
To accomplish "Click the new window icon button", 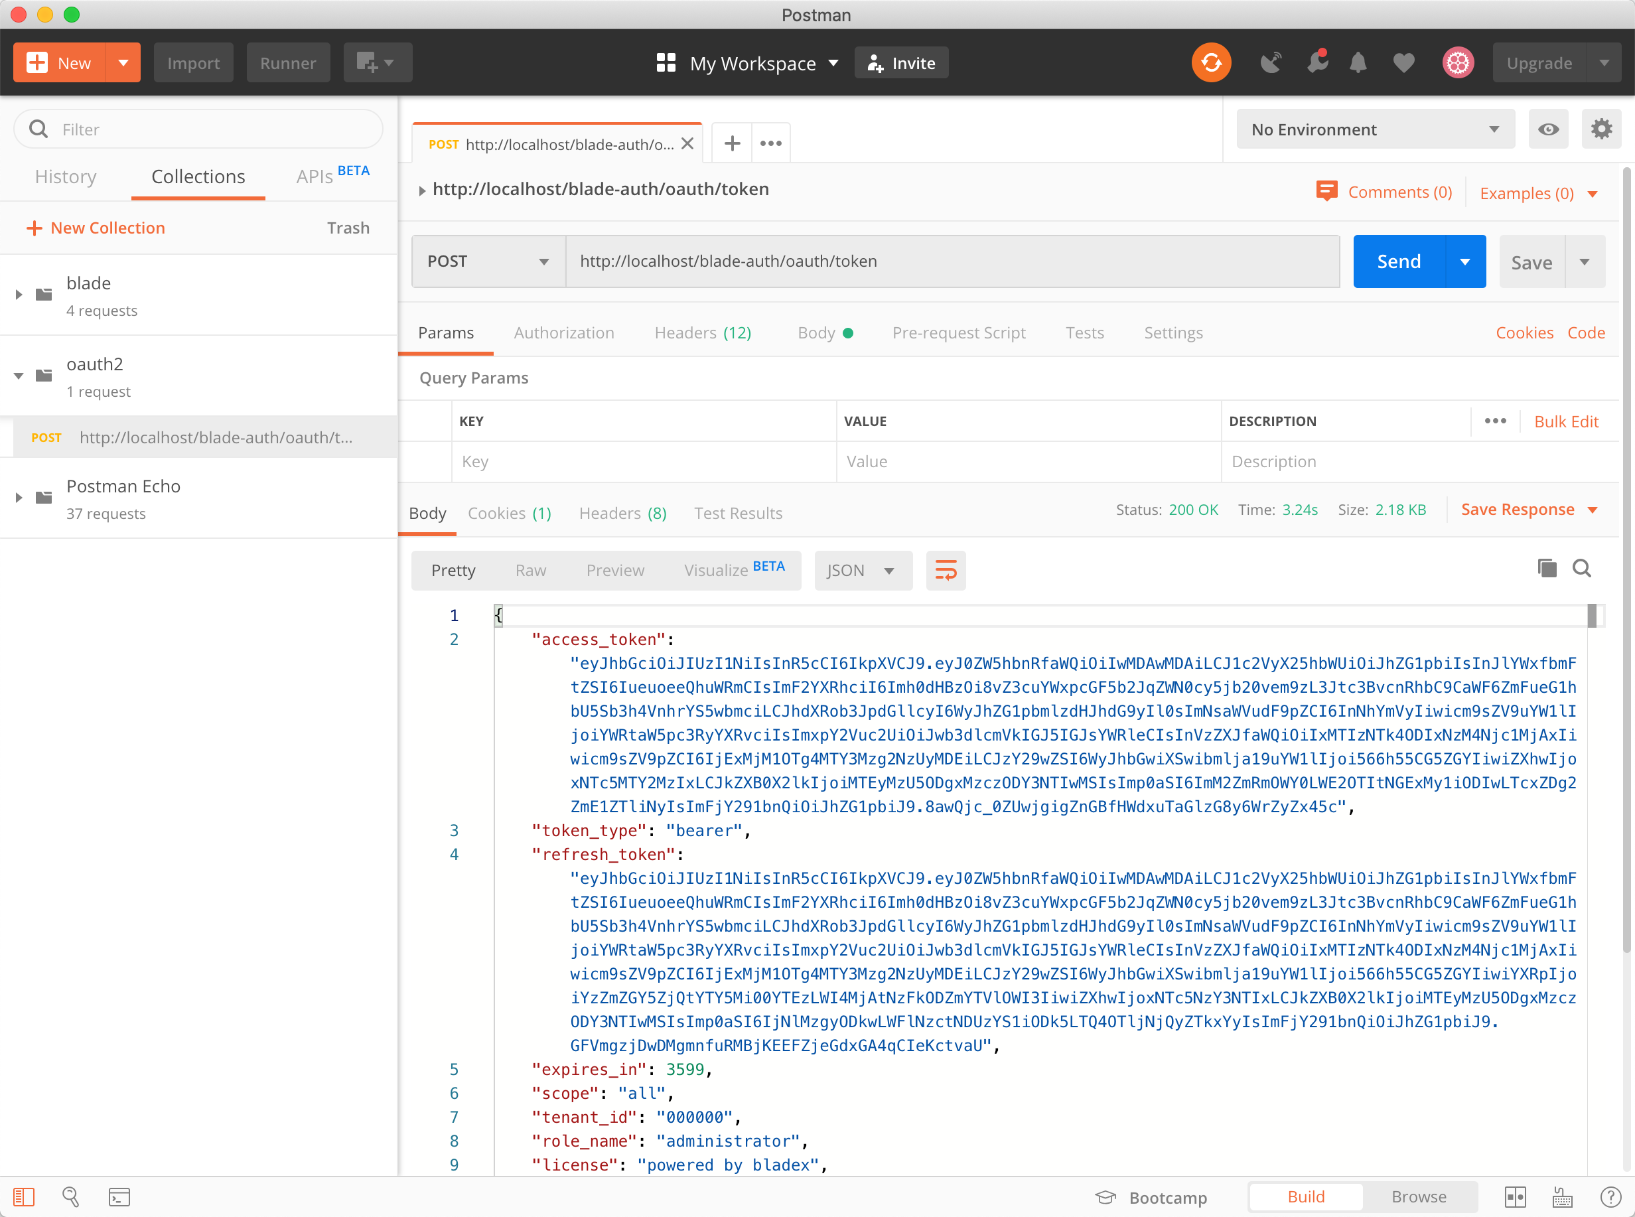I will tap(377, 62).
